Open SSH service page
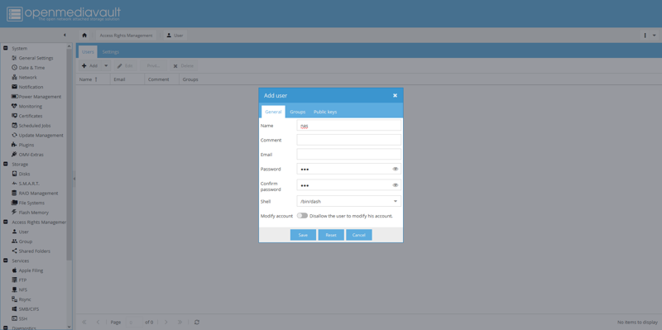This screenshot has width=662, height=330. pos(19,319)
